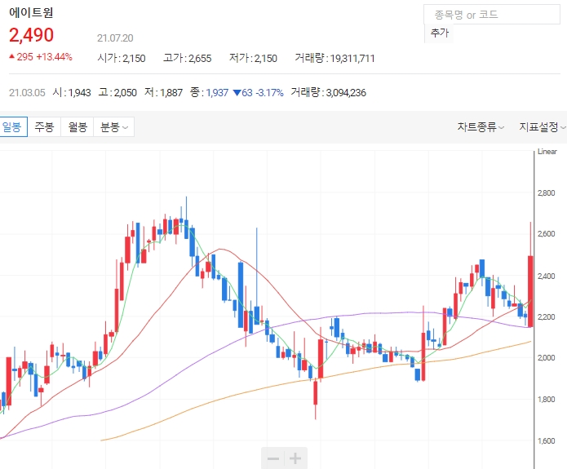Switch to the 주봉 weekly chart tab
Screen dimensions: 567x469
point(44,127)
